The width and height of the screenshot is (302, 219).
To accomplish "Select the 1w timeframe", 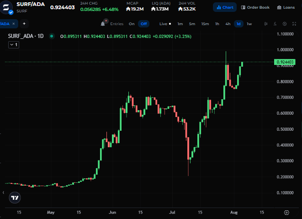I will pos(249,24).
